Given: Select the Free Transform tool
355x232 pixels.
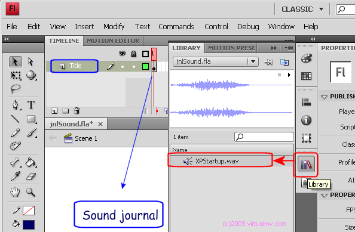Looking at the screenshot, I should click(16, 76).
